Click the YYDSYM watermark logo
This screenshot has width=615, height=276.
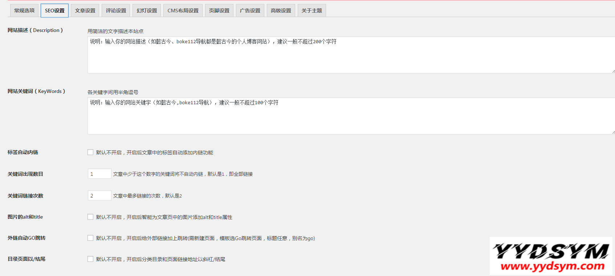tap(551, 256)
